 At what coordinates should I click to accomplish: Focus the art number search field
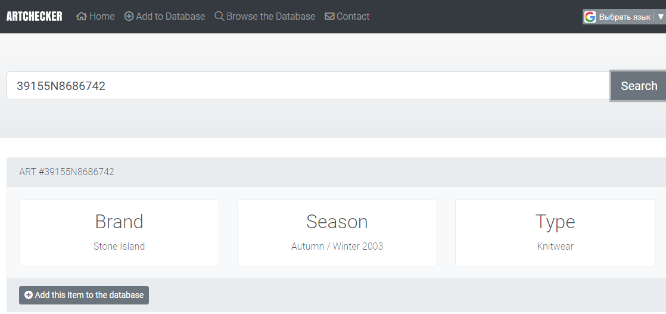point(309,86)
